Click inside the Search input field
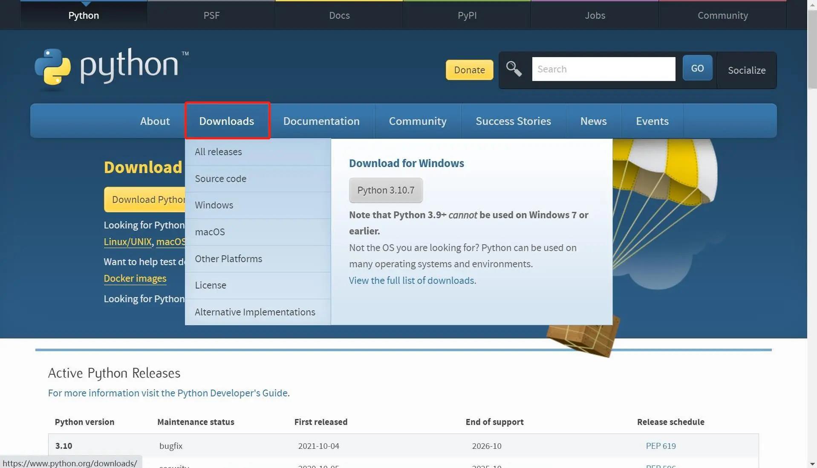The width and height of the screenshot is (817, 468). coord(603,69)
